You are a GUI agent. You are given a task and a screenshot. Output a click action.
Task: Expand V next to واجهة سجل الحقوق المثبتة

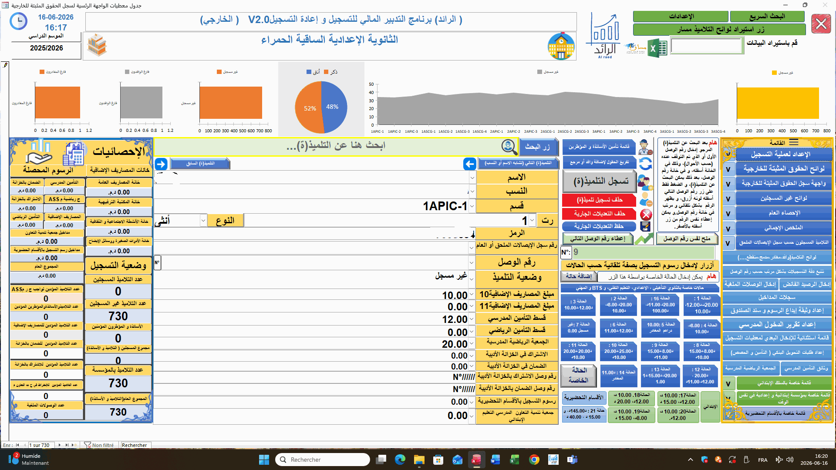tap(728, 184)
